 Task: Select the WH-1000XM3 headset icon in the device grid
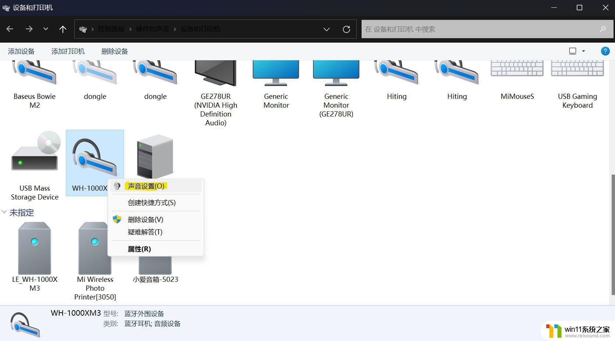tap(95, 157)
